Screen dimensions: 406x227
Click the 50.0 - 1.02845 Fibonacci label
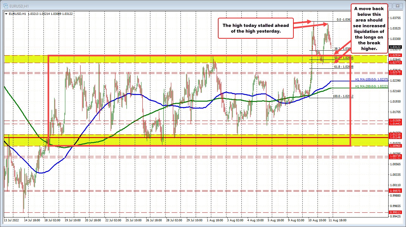click(x=344, y=58)
